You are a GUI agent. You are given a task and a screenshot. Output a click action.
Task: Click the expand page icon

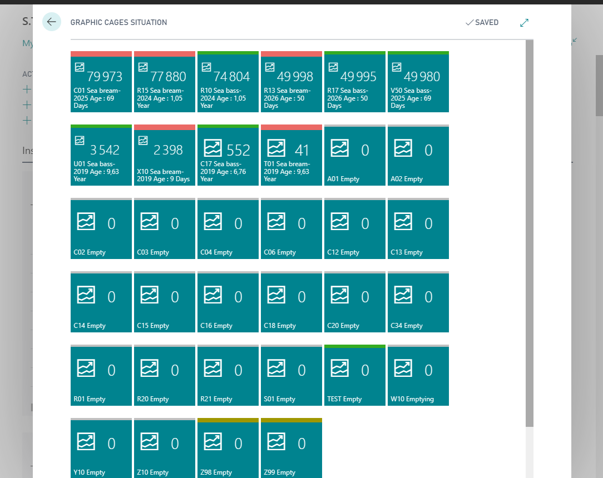pyautogui.click(x=524, y=23)
